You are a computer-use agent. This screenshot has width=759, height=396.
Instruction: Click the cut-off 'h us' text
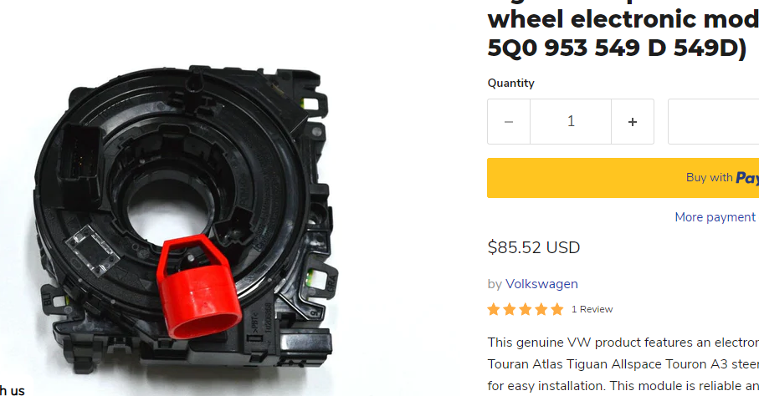(x=12, y=390)
